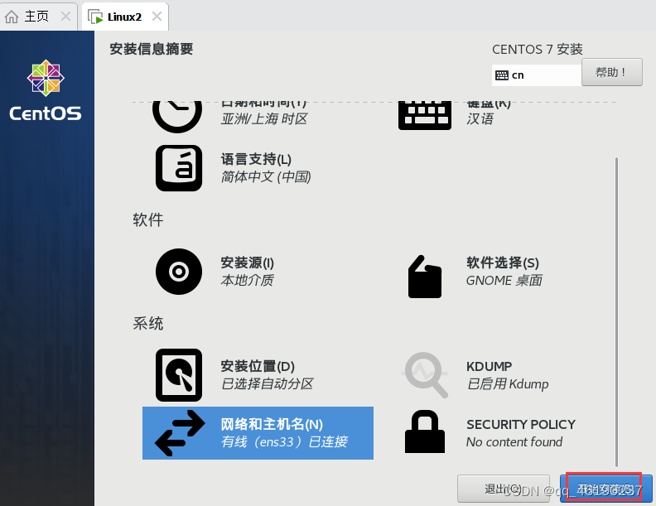
Task: Open Language Support á icon
Action: click(179, 168)
